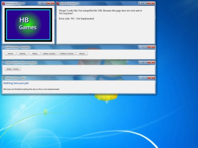
Task: Maximize the Halibut Games > Make > Navigation window
Action: [145, 62]
